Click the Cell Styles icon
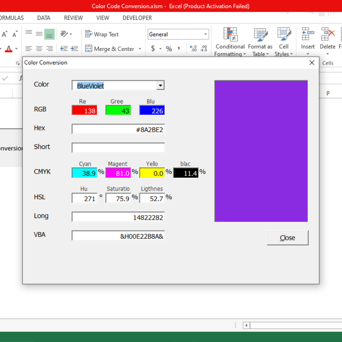The image size is (342, 342). (284, 35)
